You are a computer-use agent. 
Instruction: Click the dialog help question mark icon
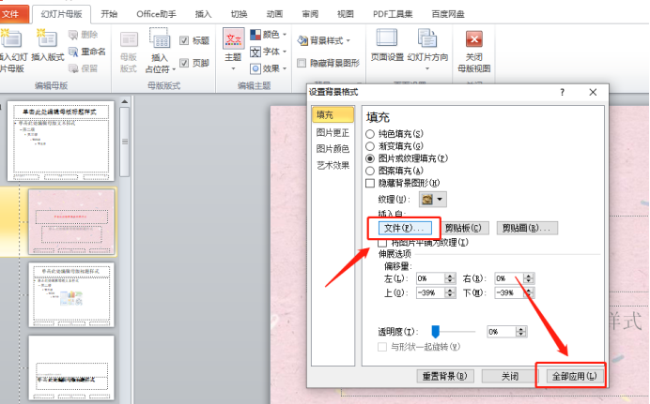click(562, 92)
